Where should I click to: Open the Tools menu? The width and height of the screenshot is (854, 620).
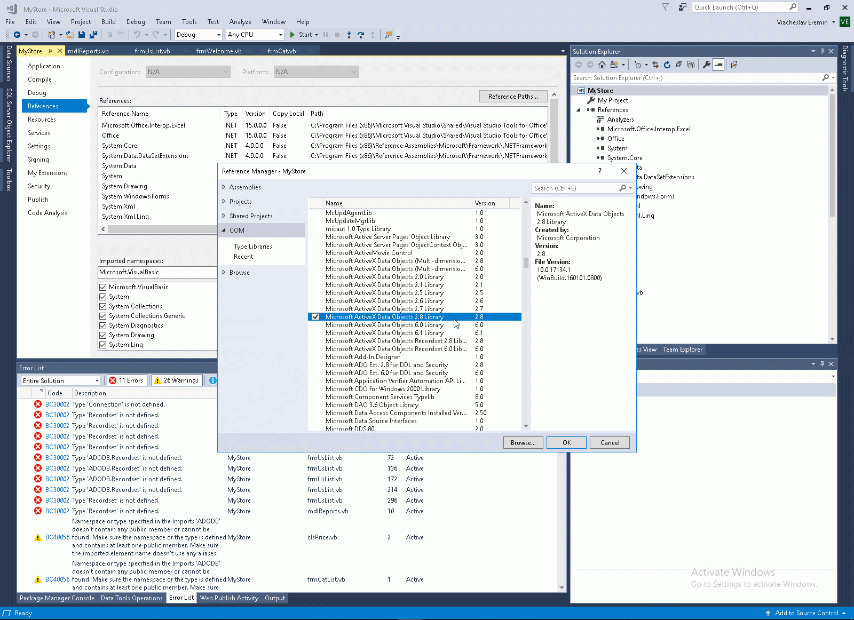point(189,22)
